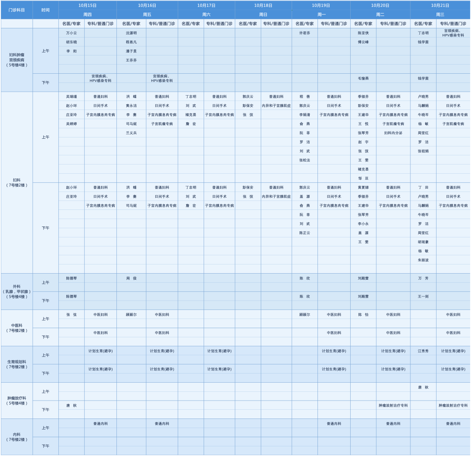Click the '周一' weekday header
471x456 pixels.
321,14
